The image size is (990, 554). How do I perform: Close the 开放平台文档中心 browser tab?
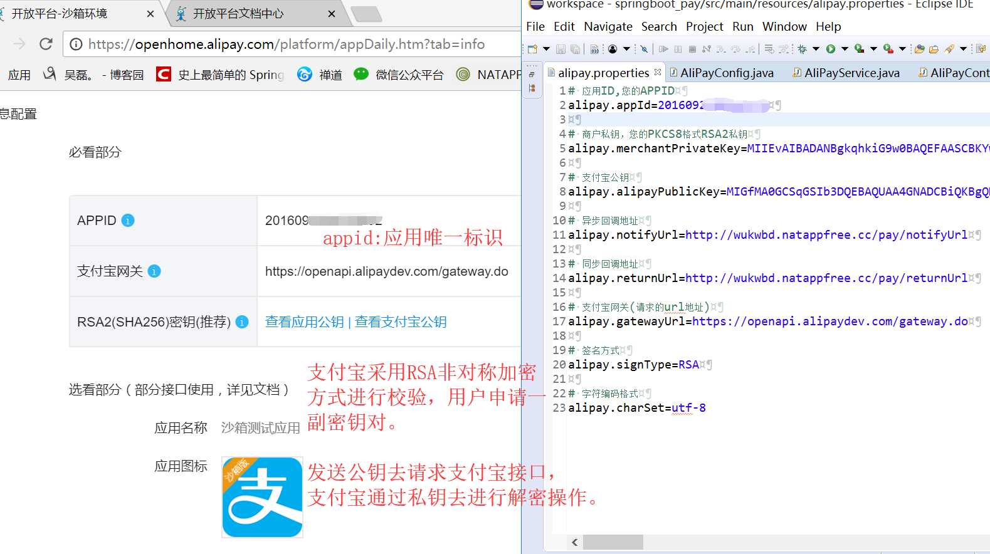(x=332, y=14)
